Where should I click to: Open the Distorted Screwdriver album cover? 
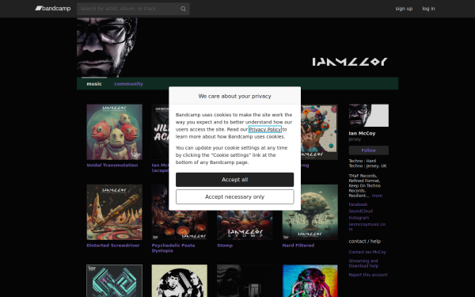coord(114,212)
